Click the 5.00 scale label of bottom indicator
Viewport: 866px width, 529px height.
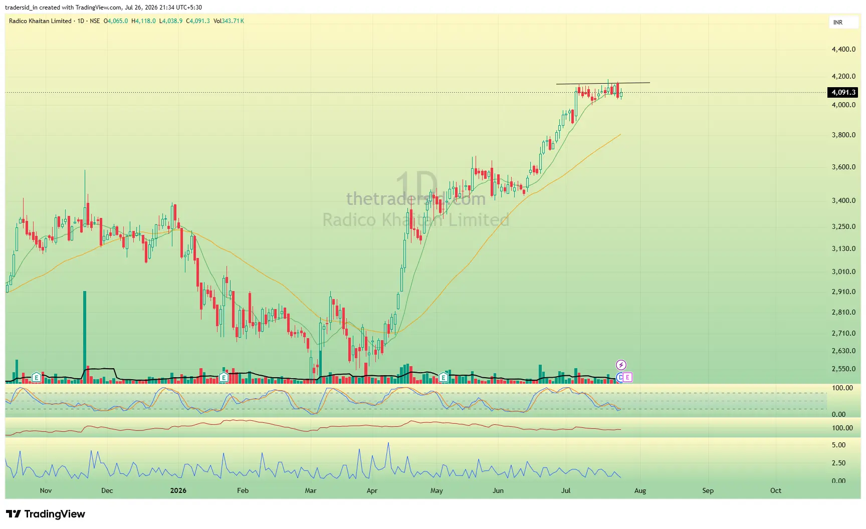(x=838, y=445)
